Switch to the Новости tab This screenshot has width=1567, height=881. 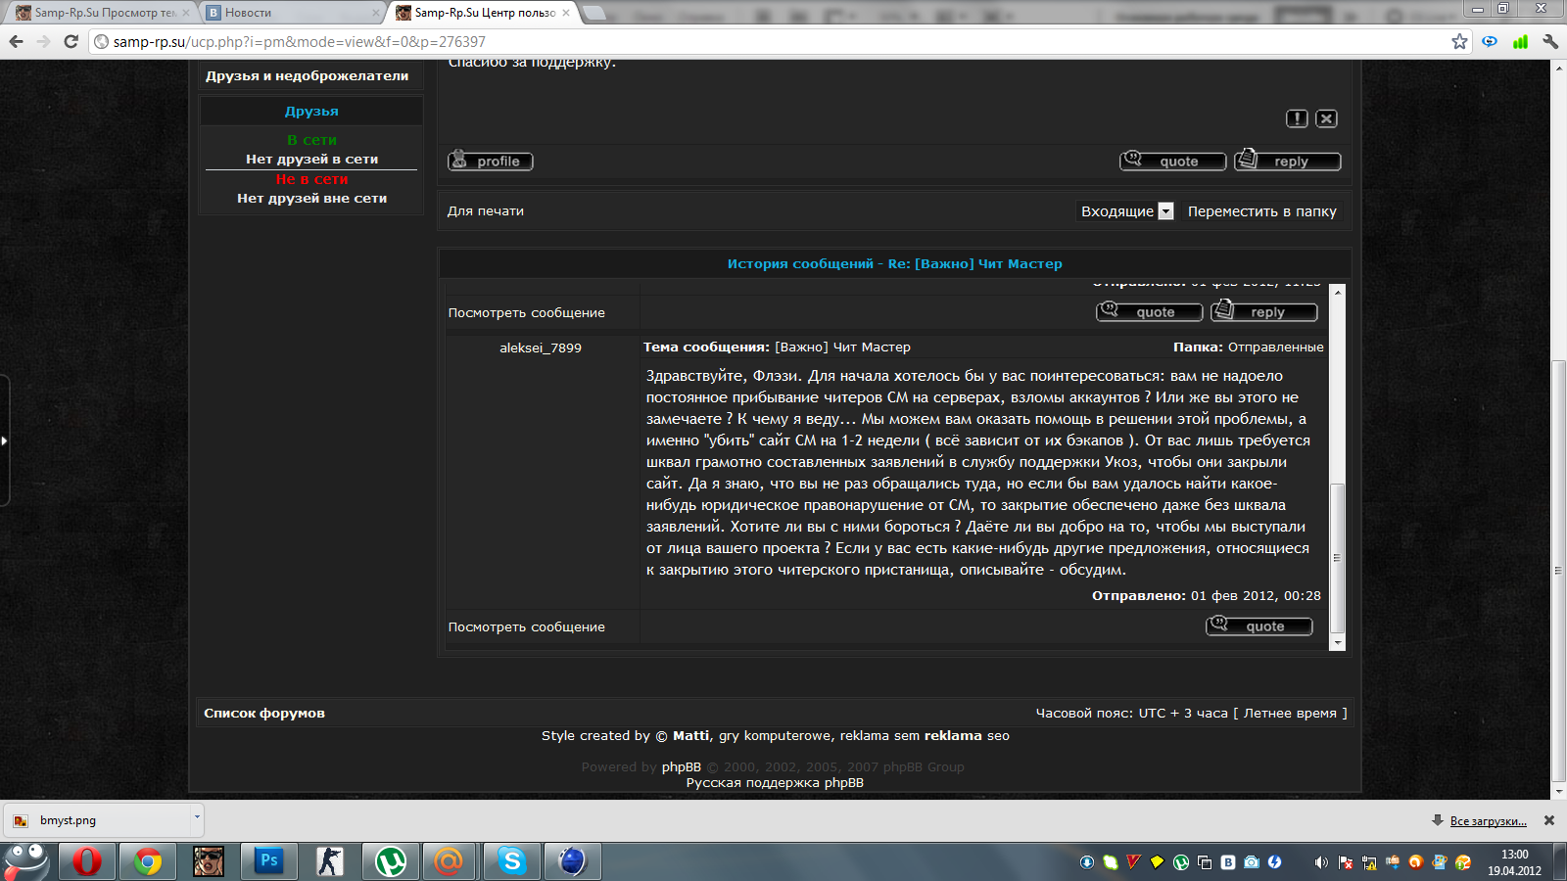tap(292, 13)
